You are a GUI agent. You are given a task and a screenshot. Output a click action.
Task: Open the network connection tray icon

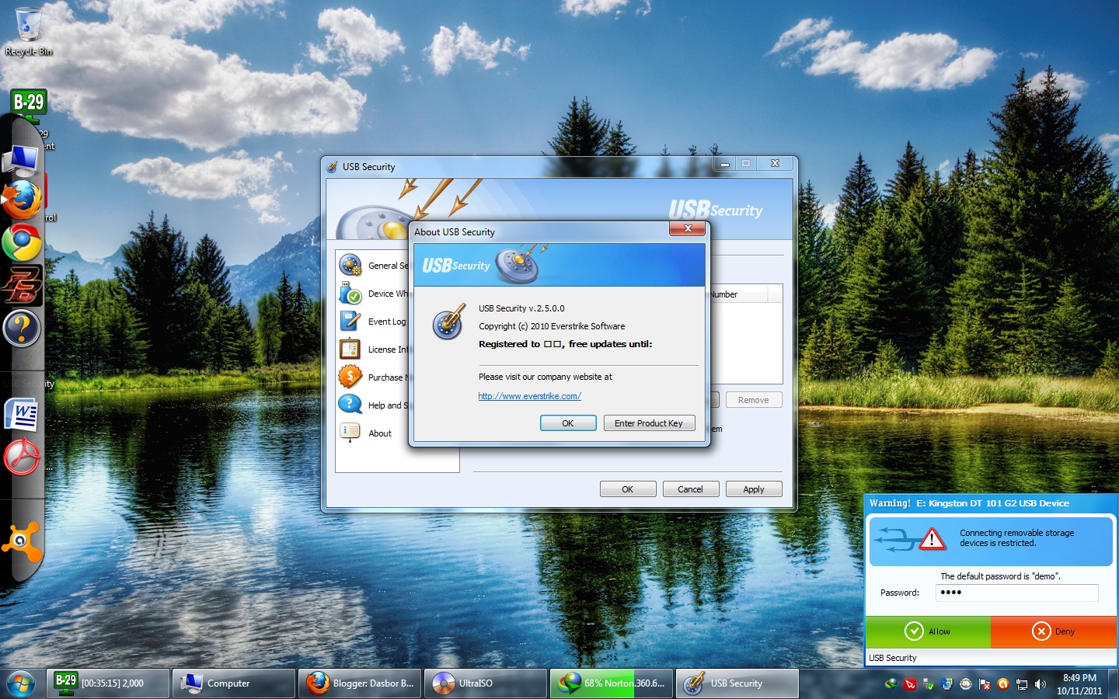1022,684
